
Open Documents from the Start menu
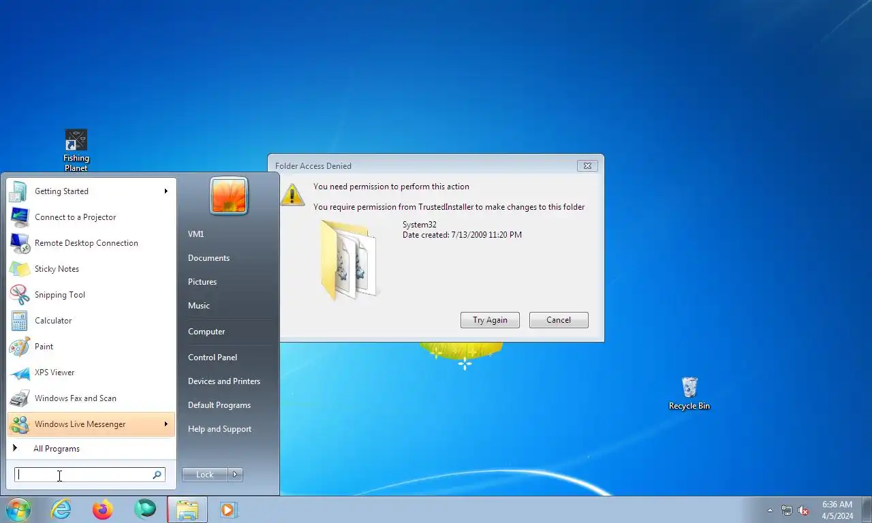click(x=208, y=258)
